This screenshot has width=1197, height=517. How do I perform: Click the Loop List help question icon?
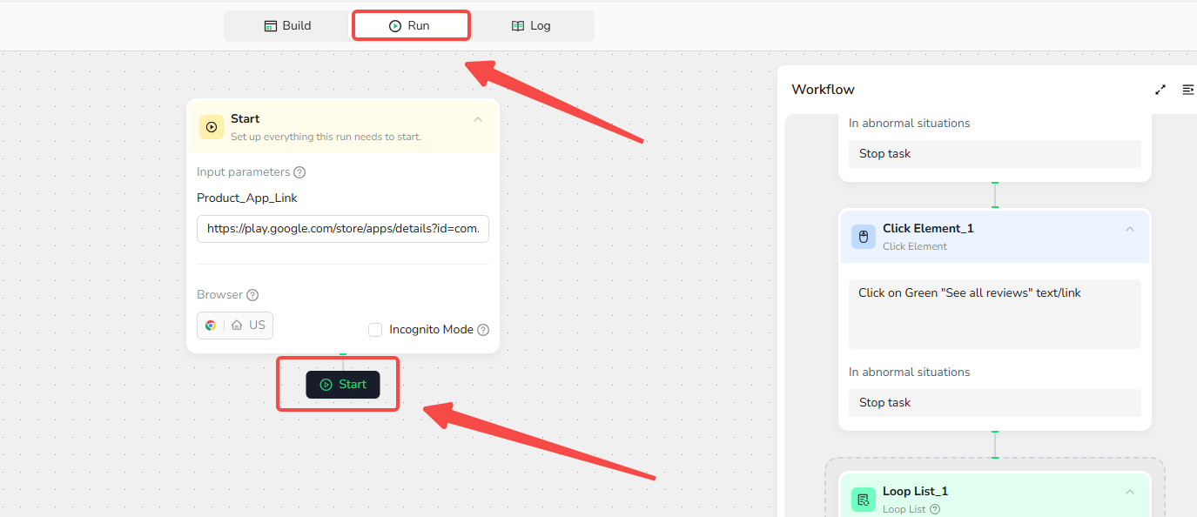coord(935,509)
